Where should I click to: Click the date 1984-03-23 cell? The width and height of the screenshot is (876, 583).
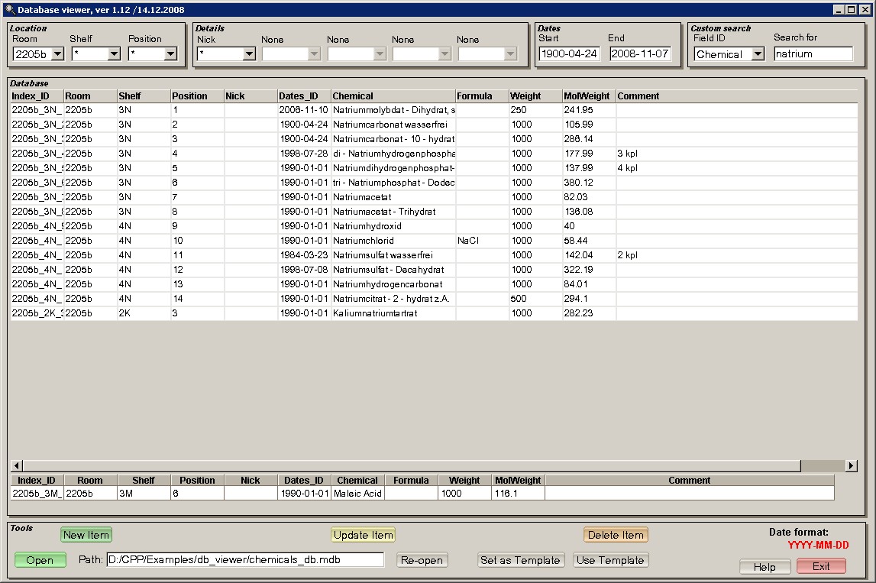tap(304, 255)
